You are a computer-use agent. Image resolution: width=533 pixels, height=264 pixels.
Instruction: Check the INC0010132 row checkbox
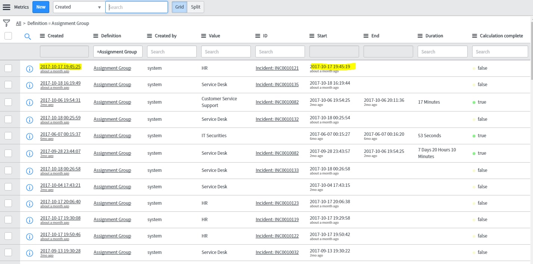pyautogui.click(x=8, y=119)
